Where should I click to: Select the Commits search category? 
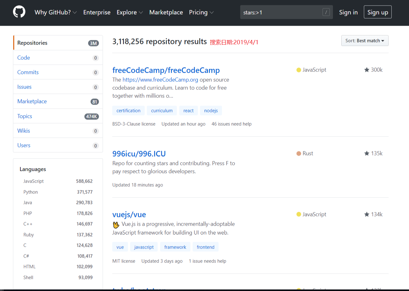click(x=58, y=72)
